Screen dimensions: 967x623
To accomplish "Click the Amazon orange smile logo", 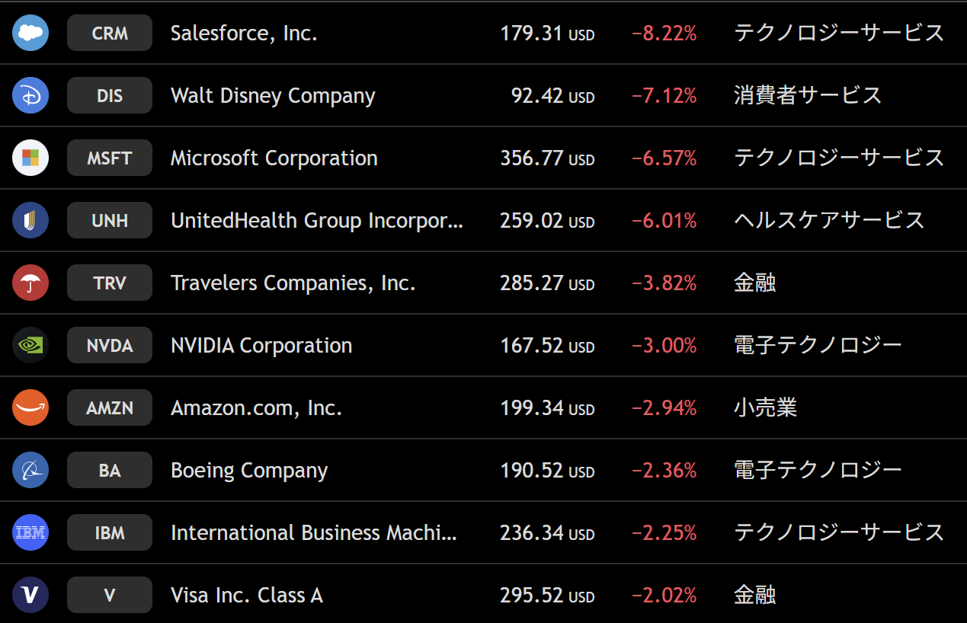I will click(x=30, y=408).
